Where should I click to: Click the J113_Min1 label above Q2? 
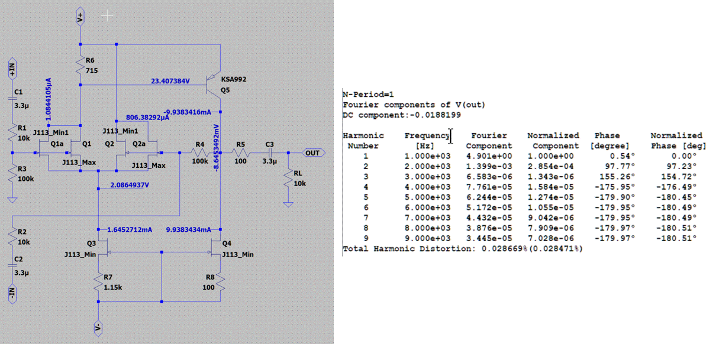(x=120, y=131)
